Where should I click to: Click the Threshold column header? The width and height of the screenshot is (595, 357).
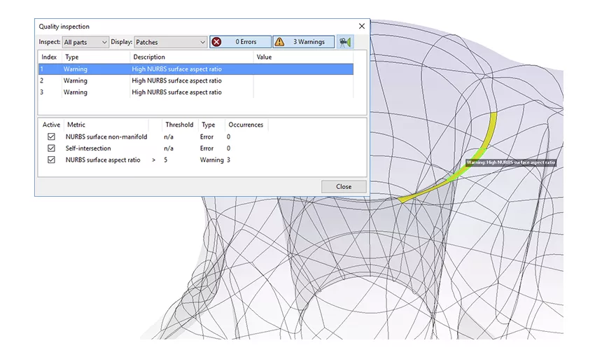178,125
